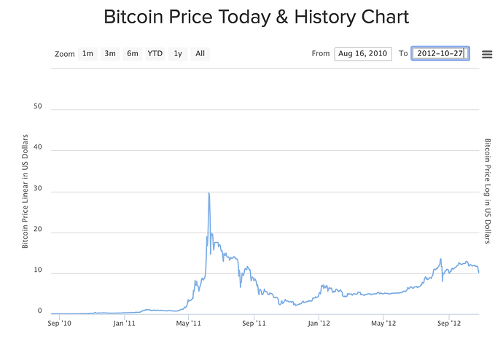Click the Zoom label text
The height and width of the screenshot is (339, 503).
point(65,54)
